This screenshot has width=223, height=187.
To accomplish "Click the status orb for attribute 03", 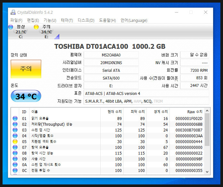I will 15,130.
